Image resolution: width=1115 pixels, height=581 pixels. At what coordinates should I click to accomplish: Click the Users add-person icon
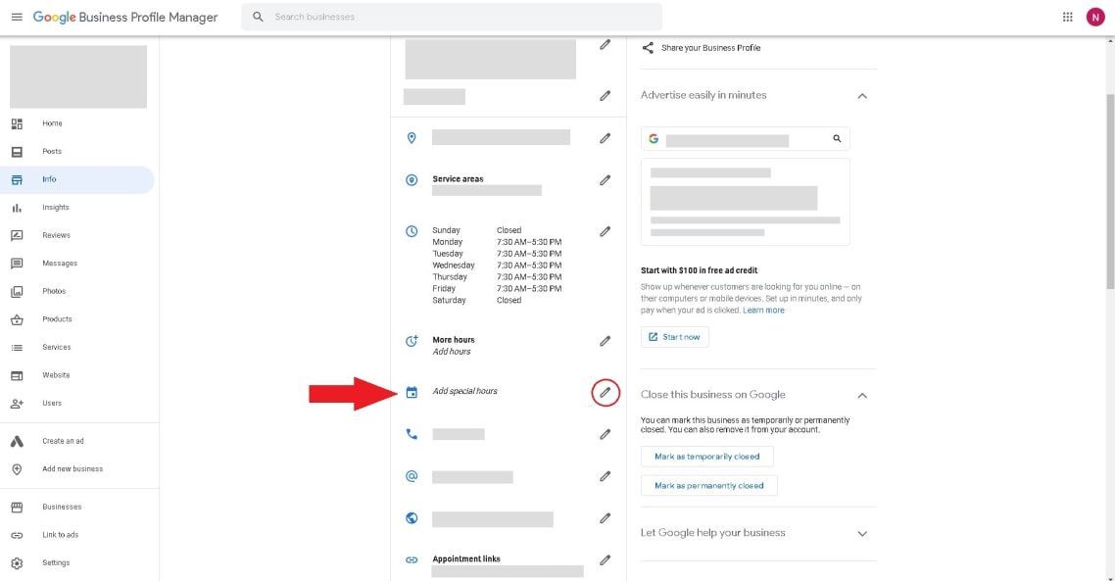pyautogui.click(x=17, y=404)
